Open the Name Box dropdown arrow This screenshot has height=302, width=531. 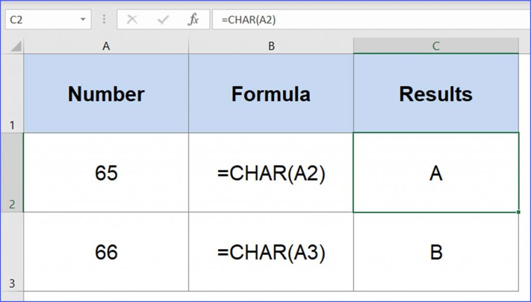click(84, 19)
